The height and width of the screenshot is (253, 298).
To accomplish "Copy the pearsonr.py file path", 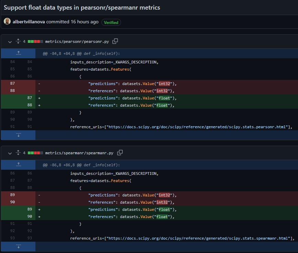I will click(115, 41).
